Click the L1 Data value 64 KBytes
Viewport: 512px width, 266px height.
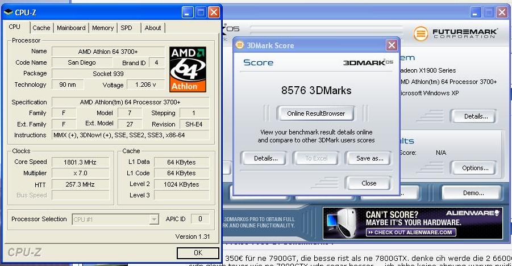click(181, 162)
